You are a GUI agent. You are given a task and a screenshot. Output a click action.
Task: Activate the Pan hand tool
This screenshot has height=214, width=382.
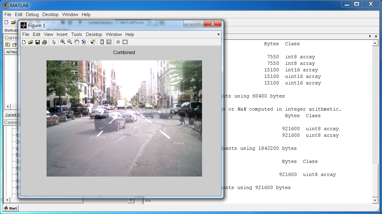click(77, 42)
